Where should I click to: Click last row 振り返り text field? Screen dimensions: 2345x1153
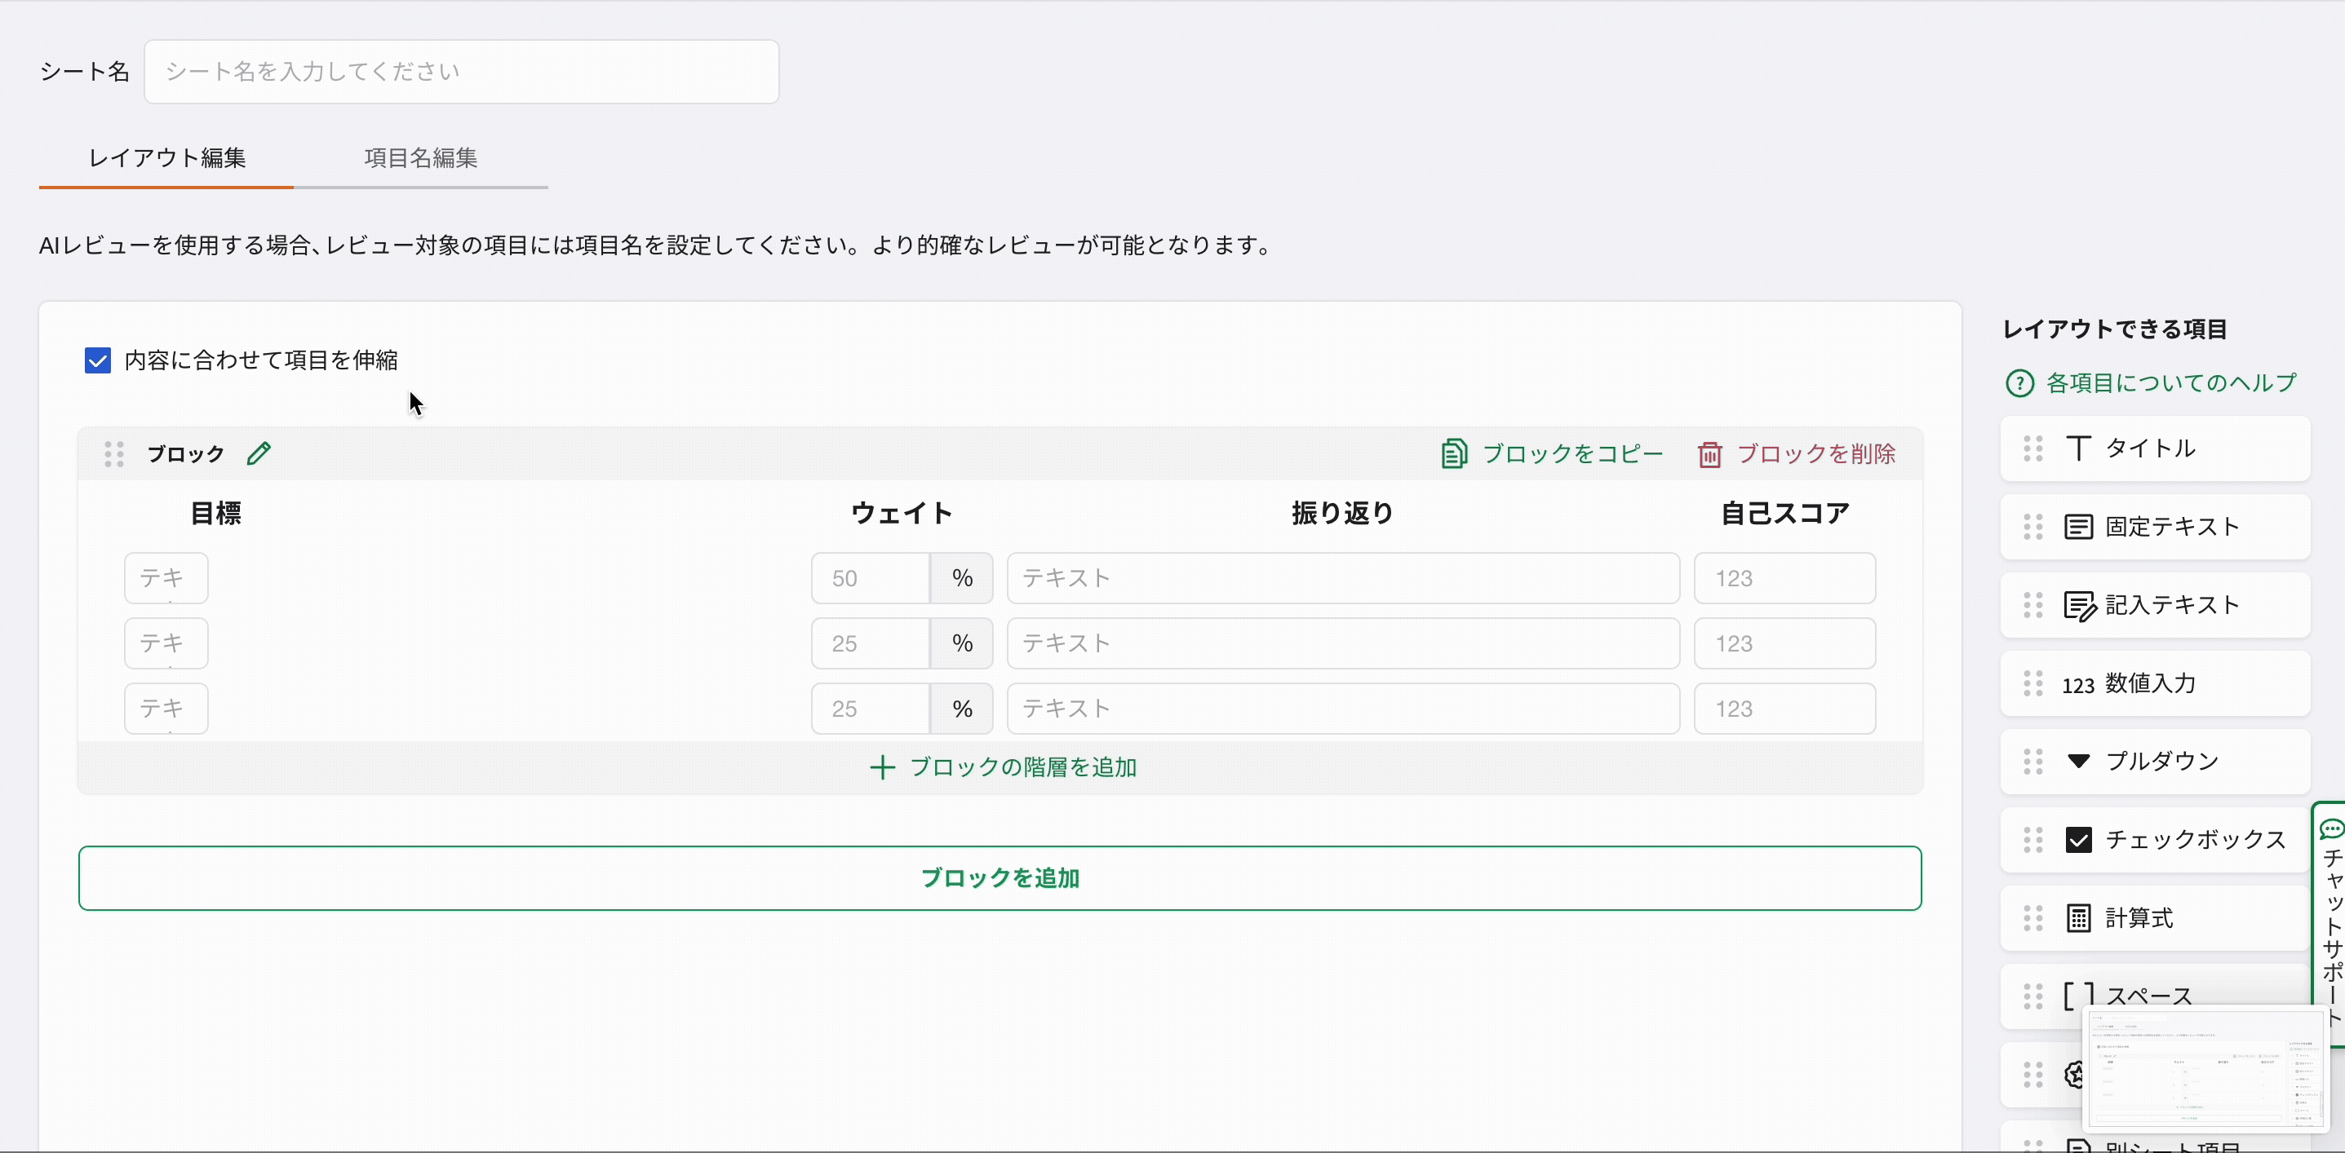(x=1343, y=709)
